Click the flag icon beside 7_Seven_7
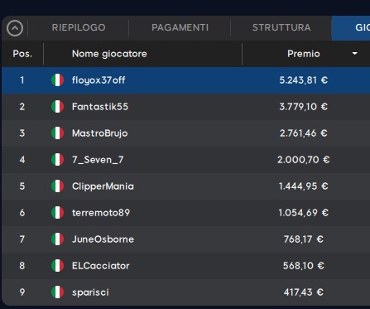 point(57,160)
